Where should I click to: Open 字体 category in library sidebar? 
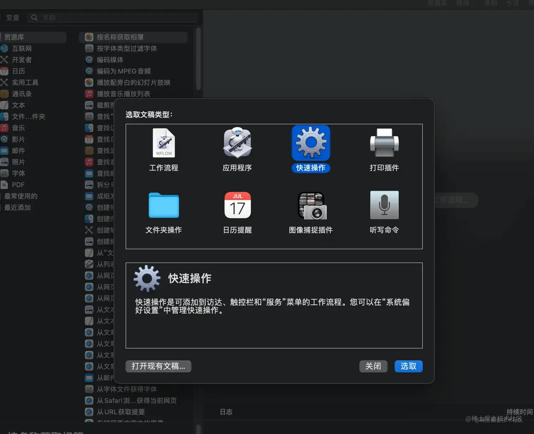tap(18, 173)
